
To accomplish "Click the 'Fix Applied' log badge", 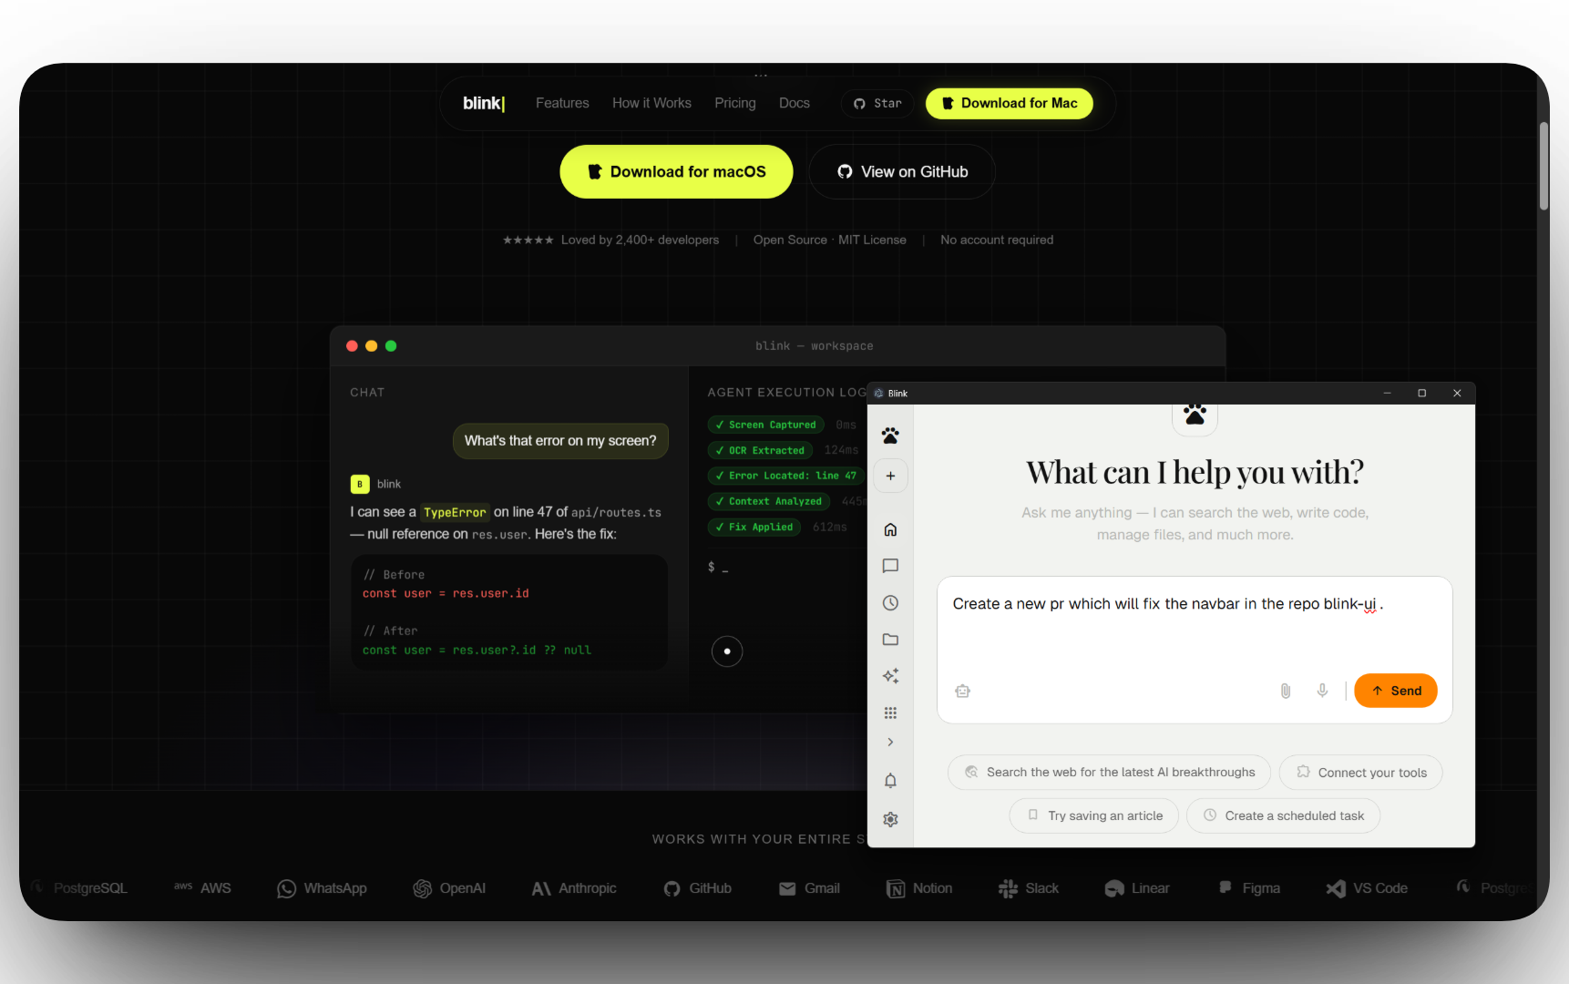I will 754,527.
